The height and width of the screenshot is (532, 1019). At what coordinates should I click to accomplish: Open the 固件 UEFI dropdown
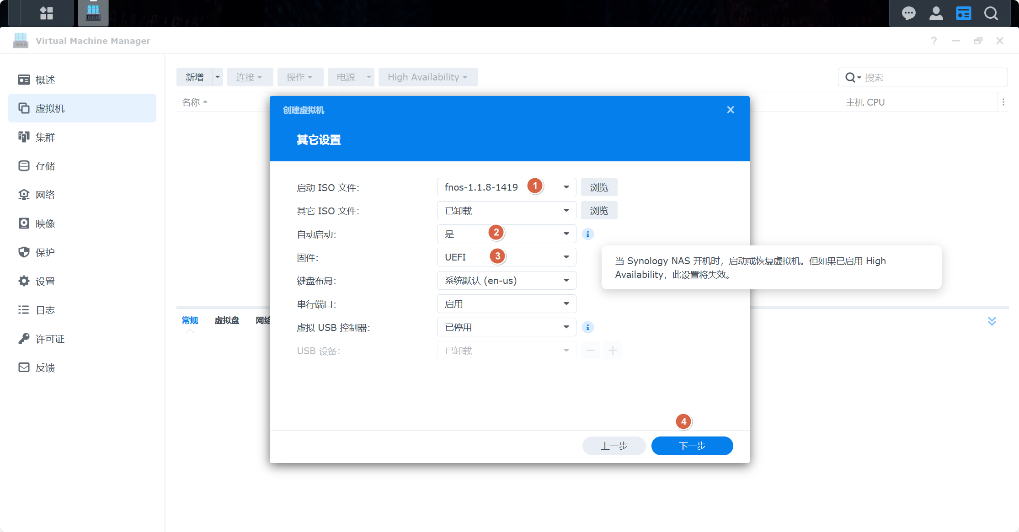click(566, 257)
